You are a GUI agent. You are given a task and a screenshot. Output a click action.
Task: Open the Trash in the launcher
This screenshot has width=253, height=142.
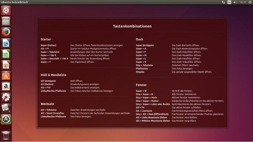click(x=6, y=136)
